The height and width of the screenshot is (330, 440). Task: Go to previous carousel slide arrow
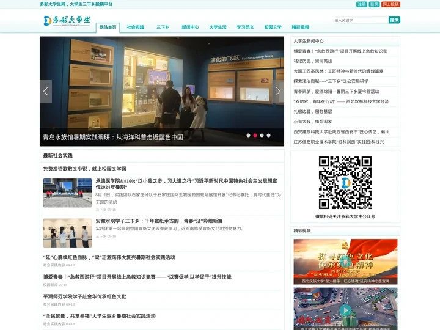point(46,91)
